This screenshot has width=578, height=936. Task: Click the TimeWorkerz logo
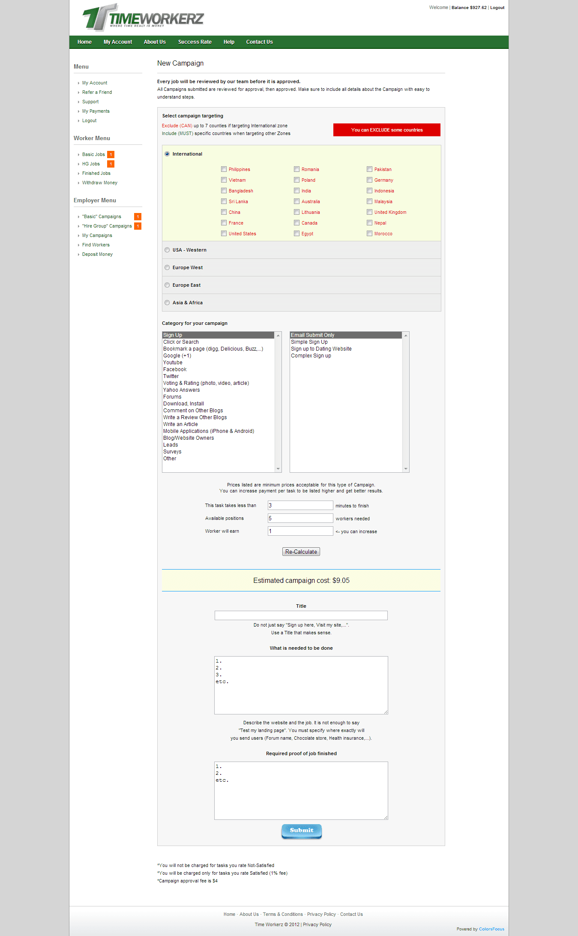pyautogui.click(x=143, y=18)
